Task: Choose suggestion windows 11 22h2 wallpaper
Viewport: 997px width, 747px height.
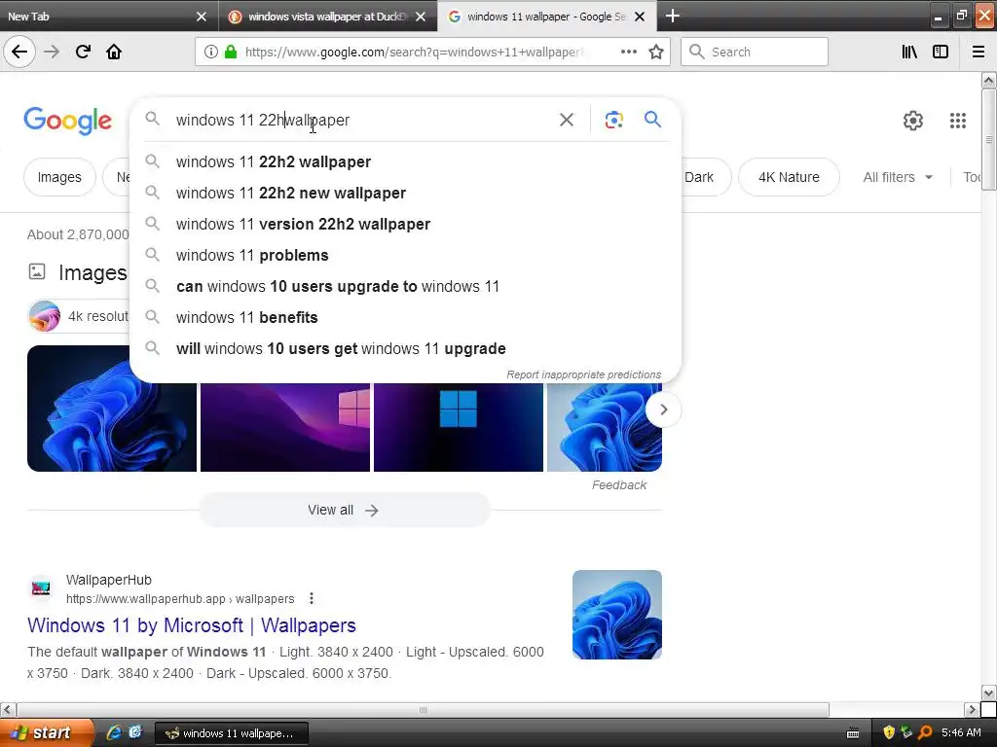Action: coord(405,162)
